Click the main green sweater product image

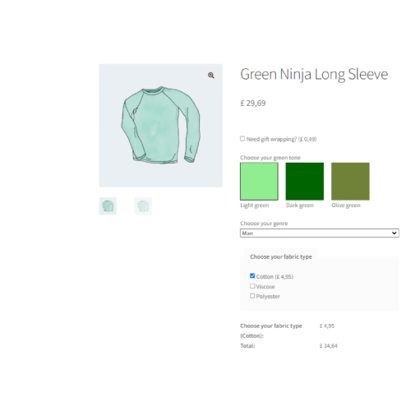point(160,126)
